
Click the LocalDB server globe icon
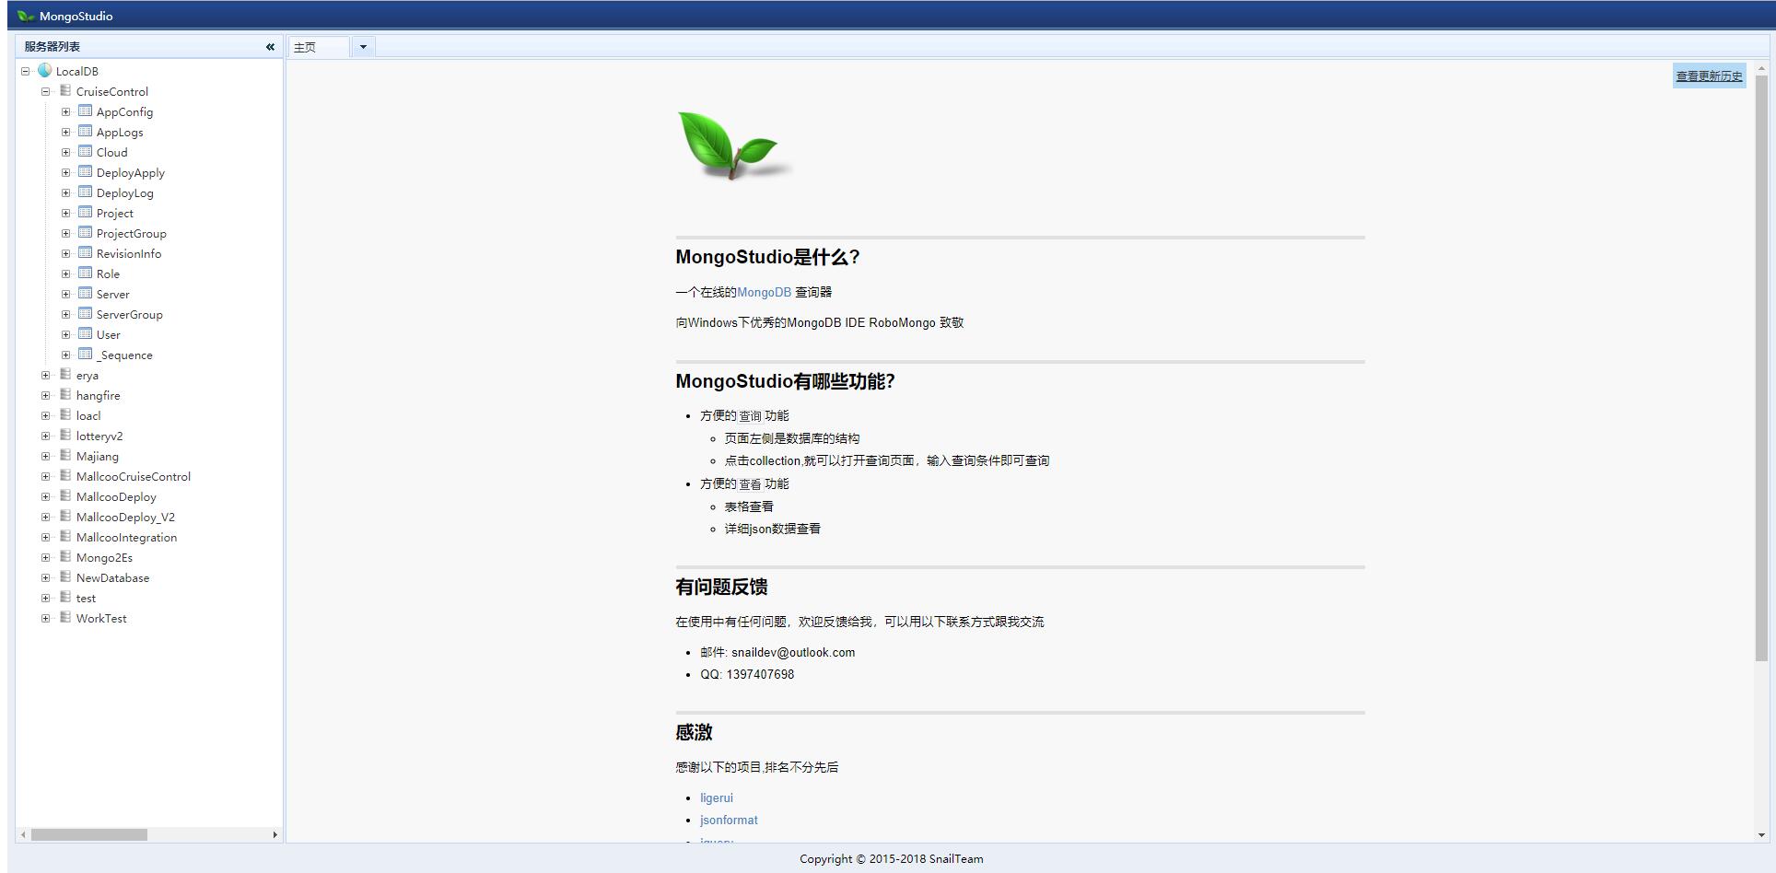coord(44,70)
